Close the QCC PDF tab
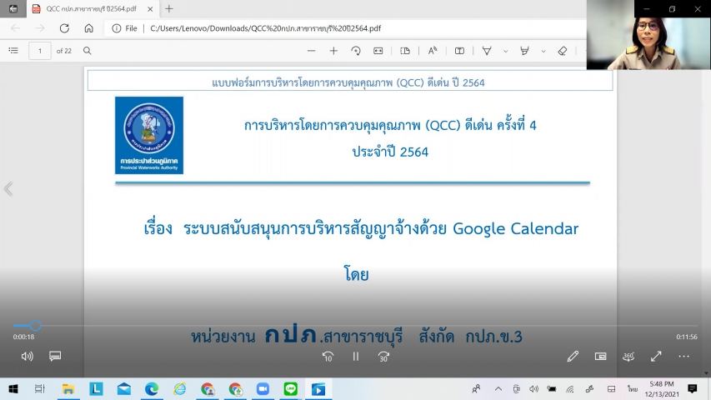Viewport: 711px width, 400px height. [150, 8]
